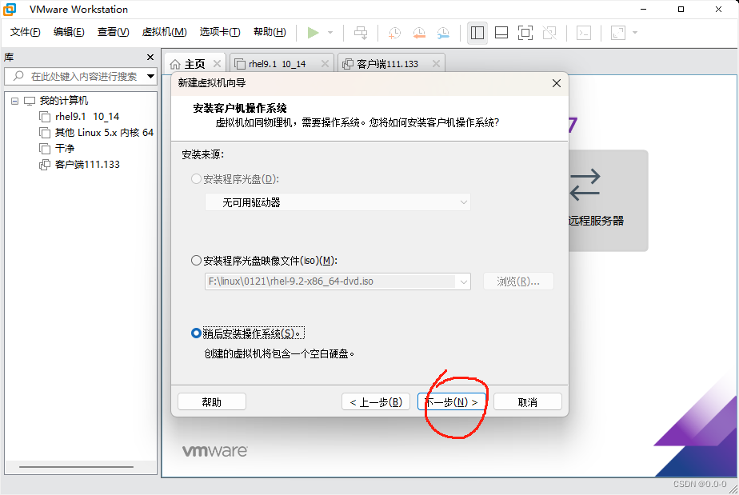Close the 主页 tab
This screenshot has height=495, width=739.
pyautogui.click(x=217, y=64)
